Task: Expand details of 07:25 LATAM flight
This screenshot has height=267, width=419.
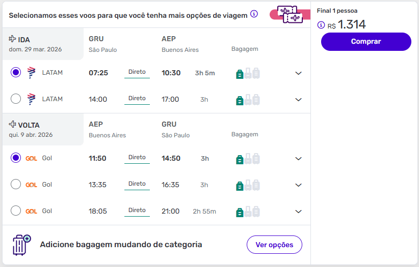Action: (299, 73)
